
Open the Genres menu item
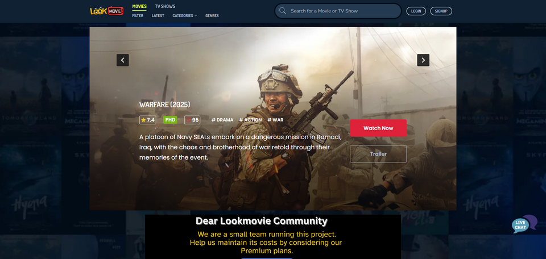click(212, 16)
